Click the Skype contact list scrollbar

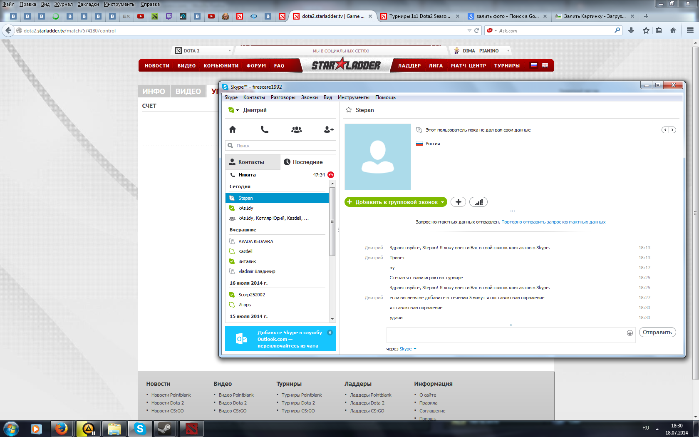(x=332, y=221)
